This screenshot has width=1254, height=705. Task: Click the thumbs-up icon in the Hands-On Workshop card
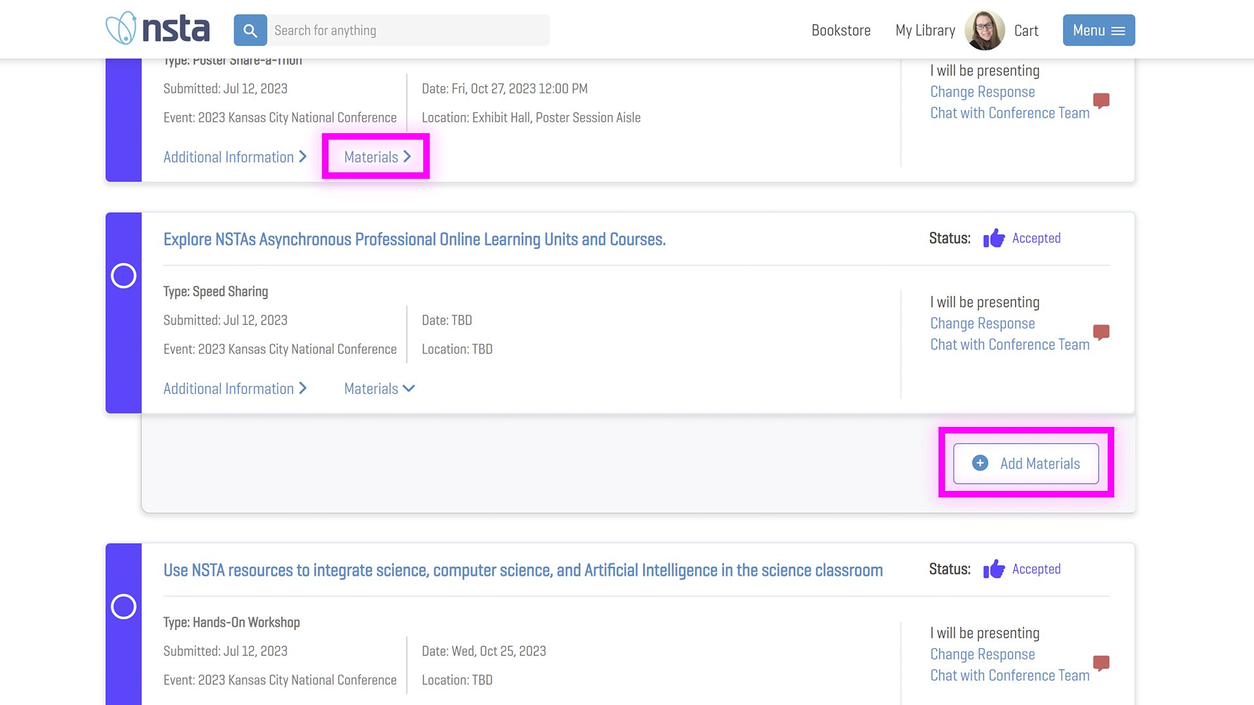pyautogui.click(x=994, y=569)
